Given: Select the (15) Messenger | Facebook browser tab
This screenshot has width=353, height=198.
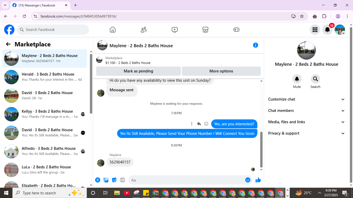Looking at the screenshot, I should (40, 5).
